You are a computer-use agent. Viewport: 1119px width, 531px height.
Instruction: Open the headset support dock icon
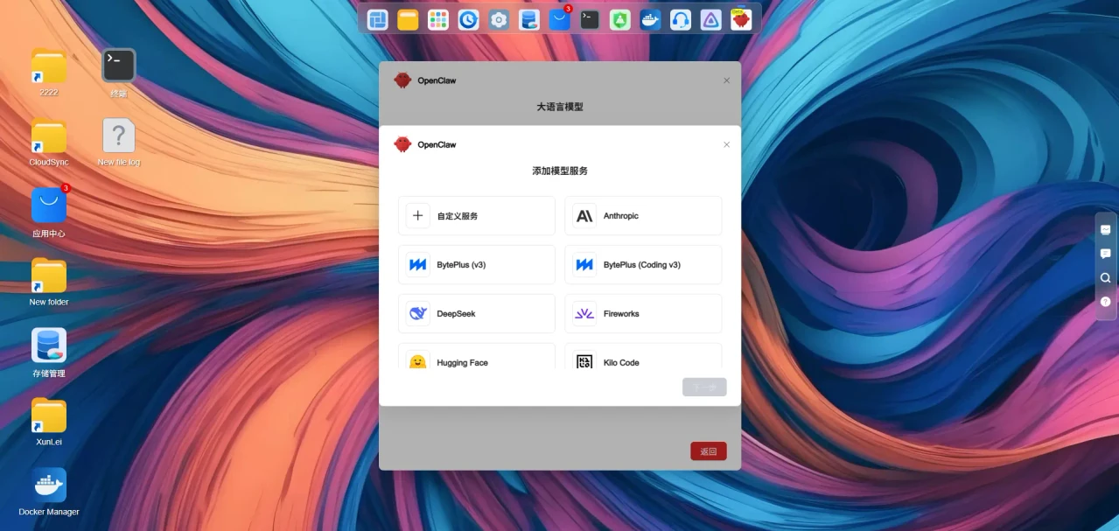point(681,19)
